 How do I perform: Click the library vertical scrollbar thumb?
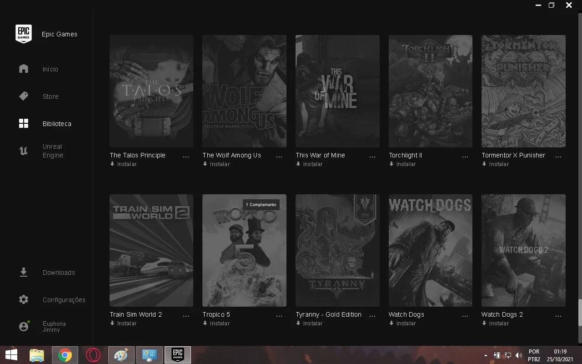pyautogui.click(x=580, y=312)
